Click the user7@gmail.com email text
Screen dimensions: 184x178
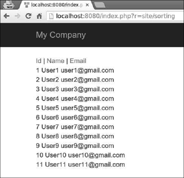point(87,127)
